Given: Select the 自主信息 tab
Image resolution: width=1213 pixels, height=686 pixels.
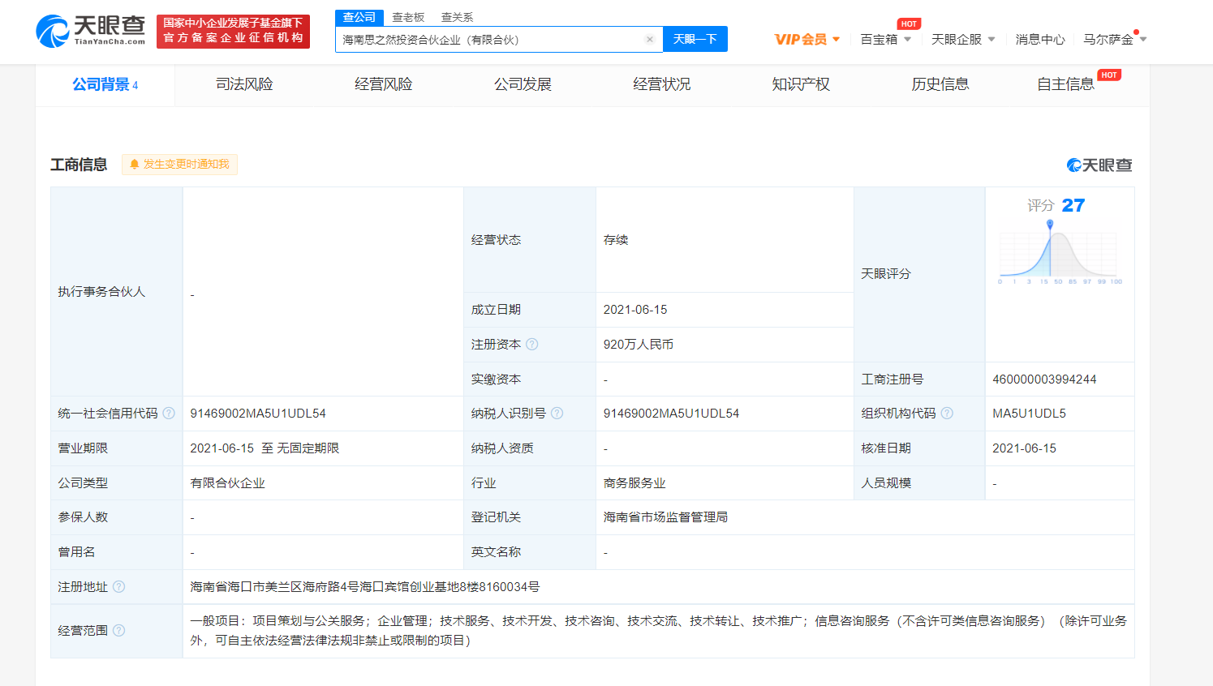Looking at the screenshot, I should click(1065, 84).
